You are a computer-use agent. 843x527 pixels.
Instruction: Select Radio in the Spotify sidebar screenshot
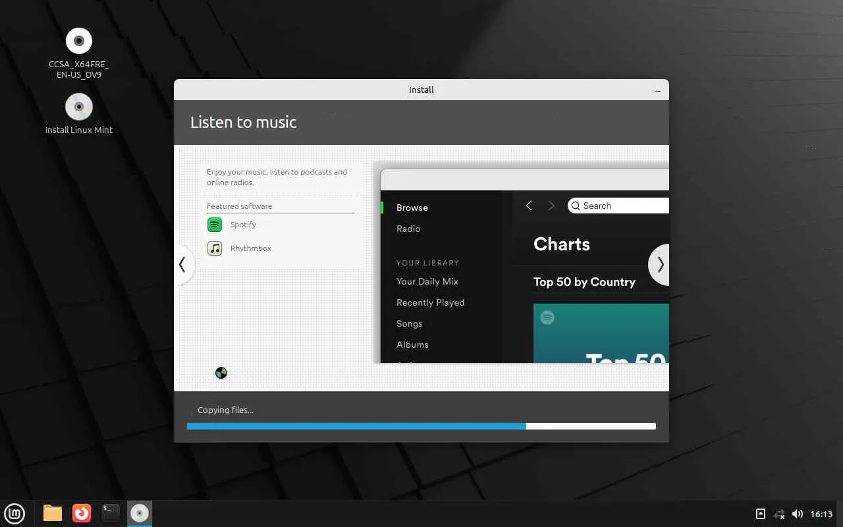pos(408,229)
